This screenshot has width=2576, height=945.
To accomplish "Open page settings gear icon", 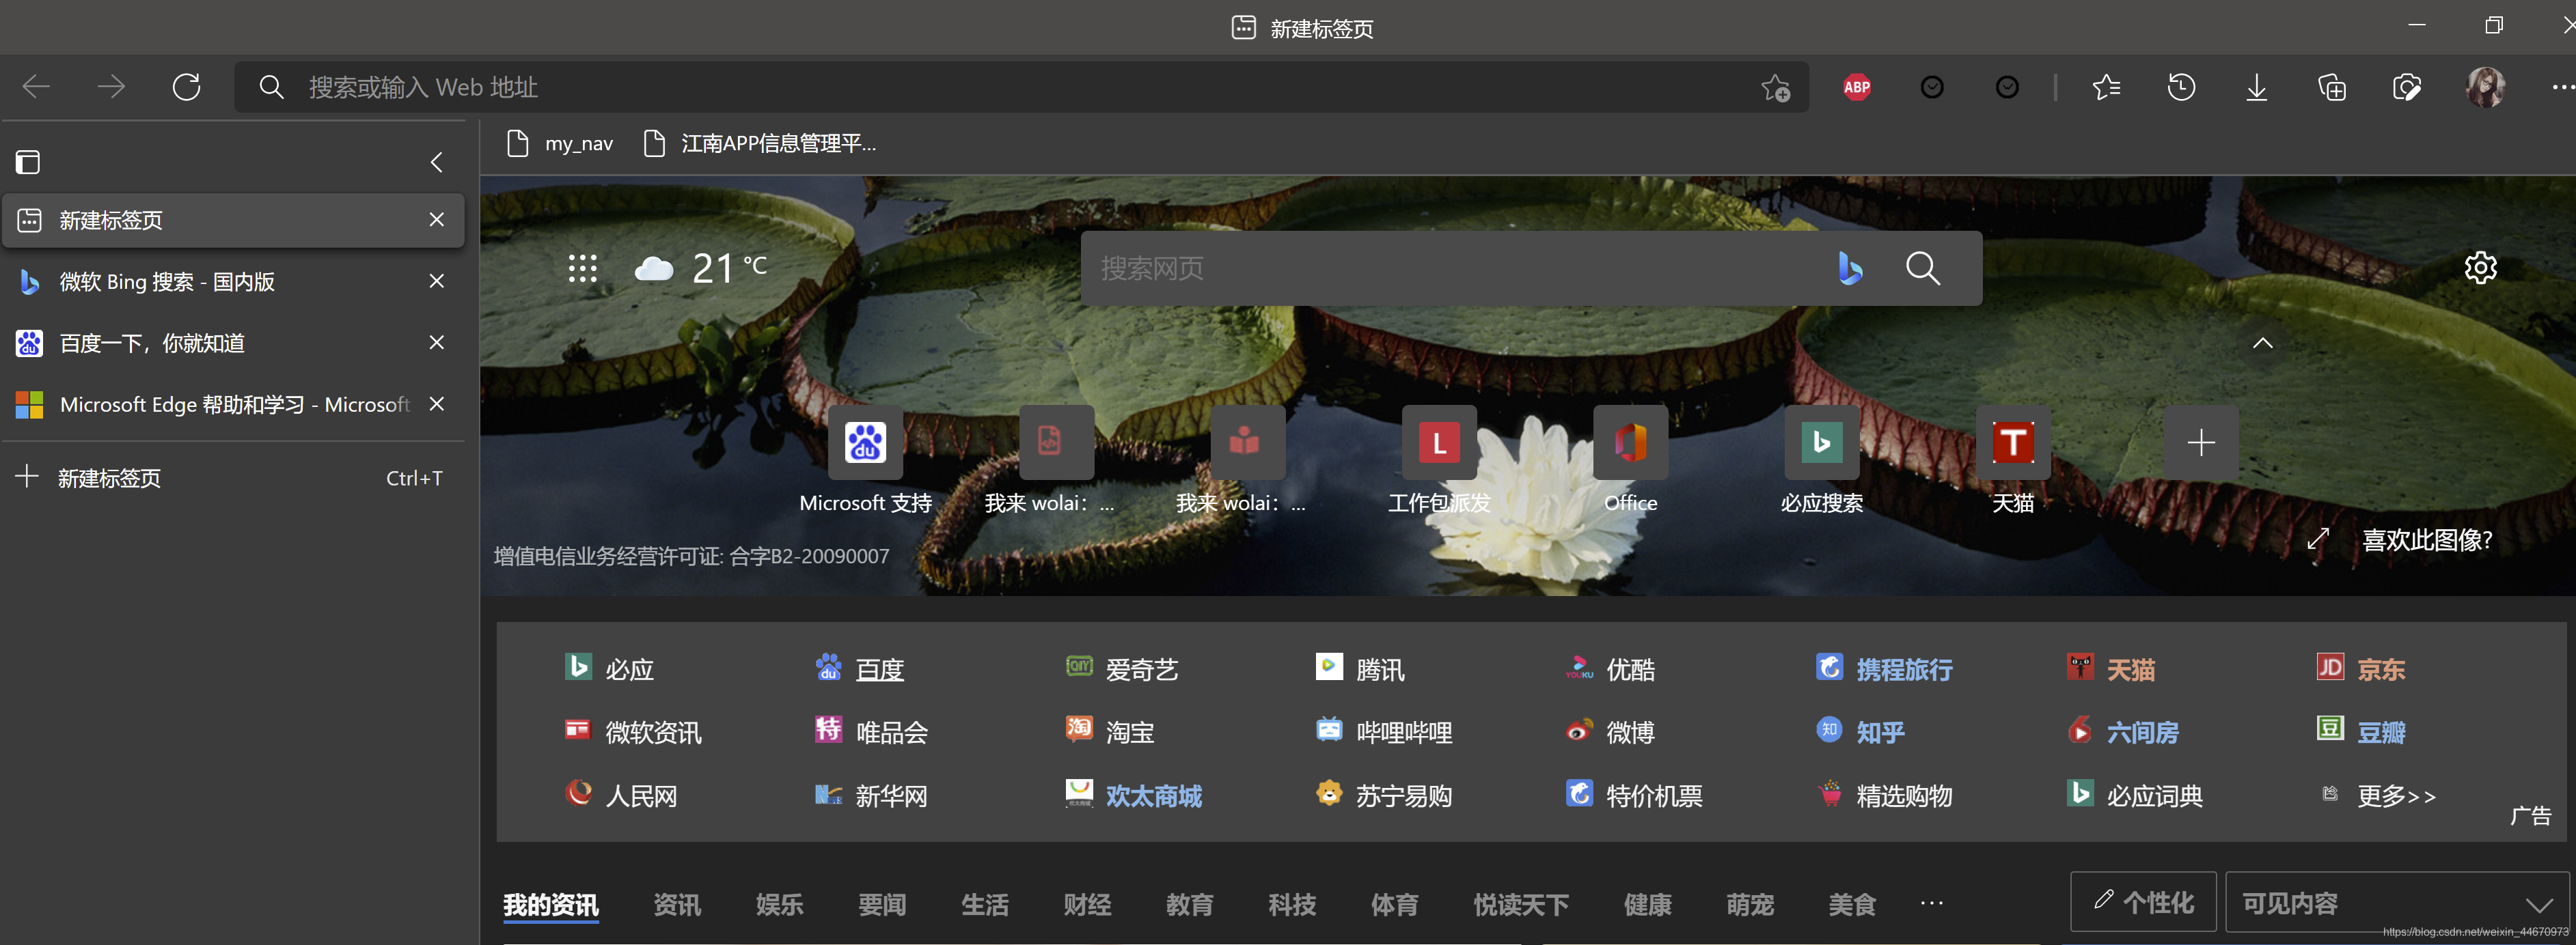I will tap(2480, 268).
